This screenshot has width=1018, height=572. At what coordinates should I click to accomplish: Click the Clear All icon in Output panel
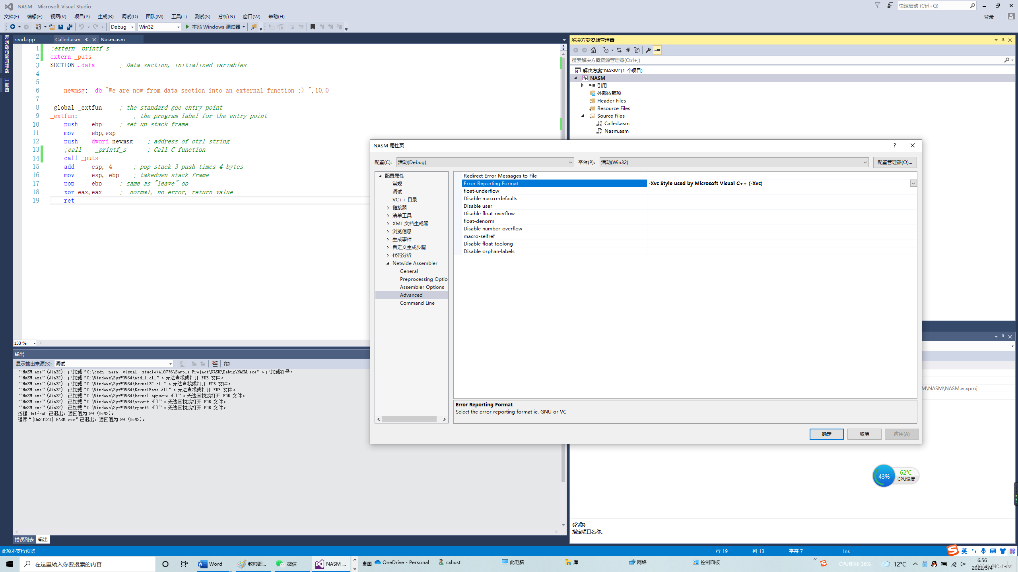pos(215,364)
